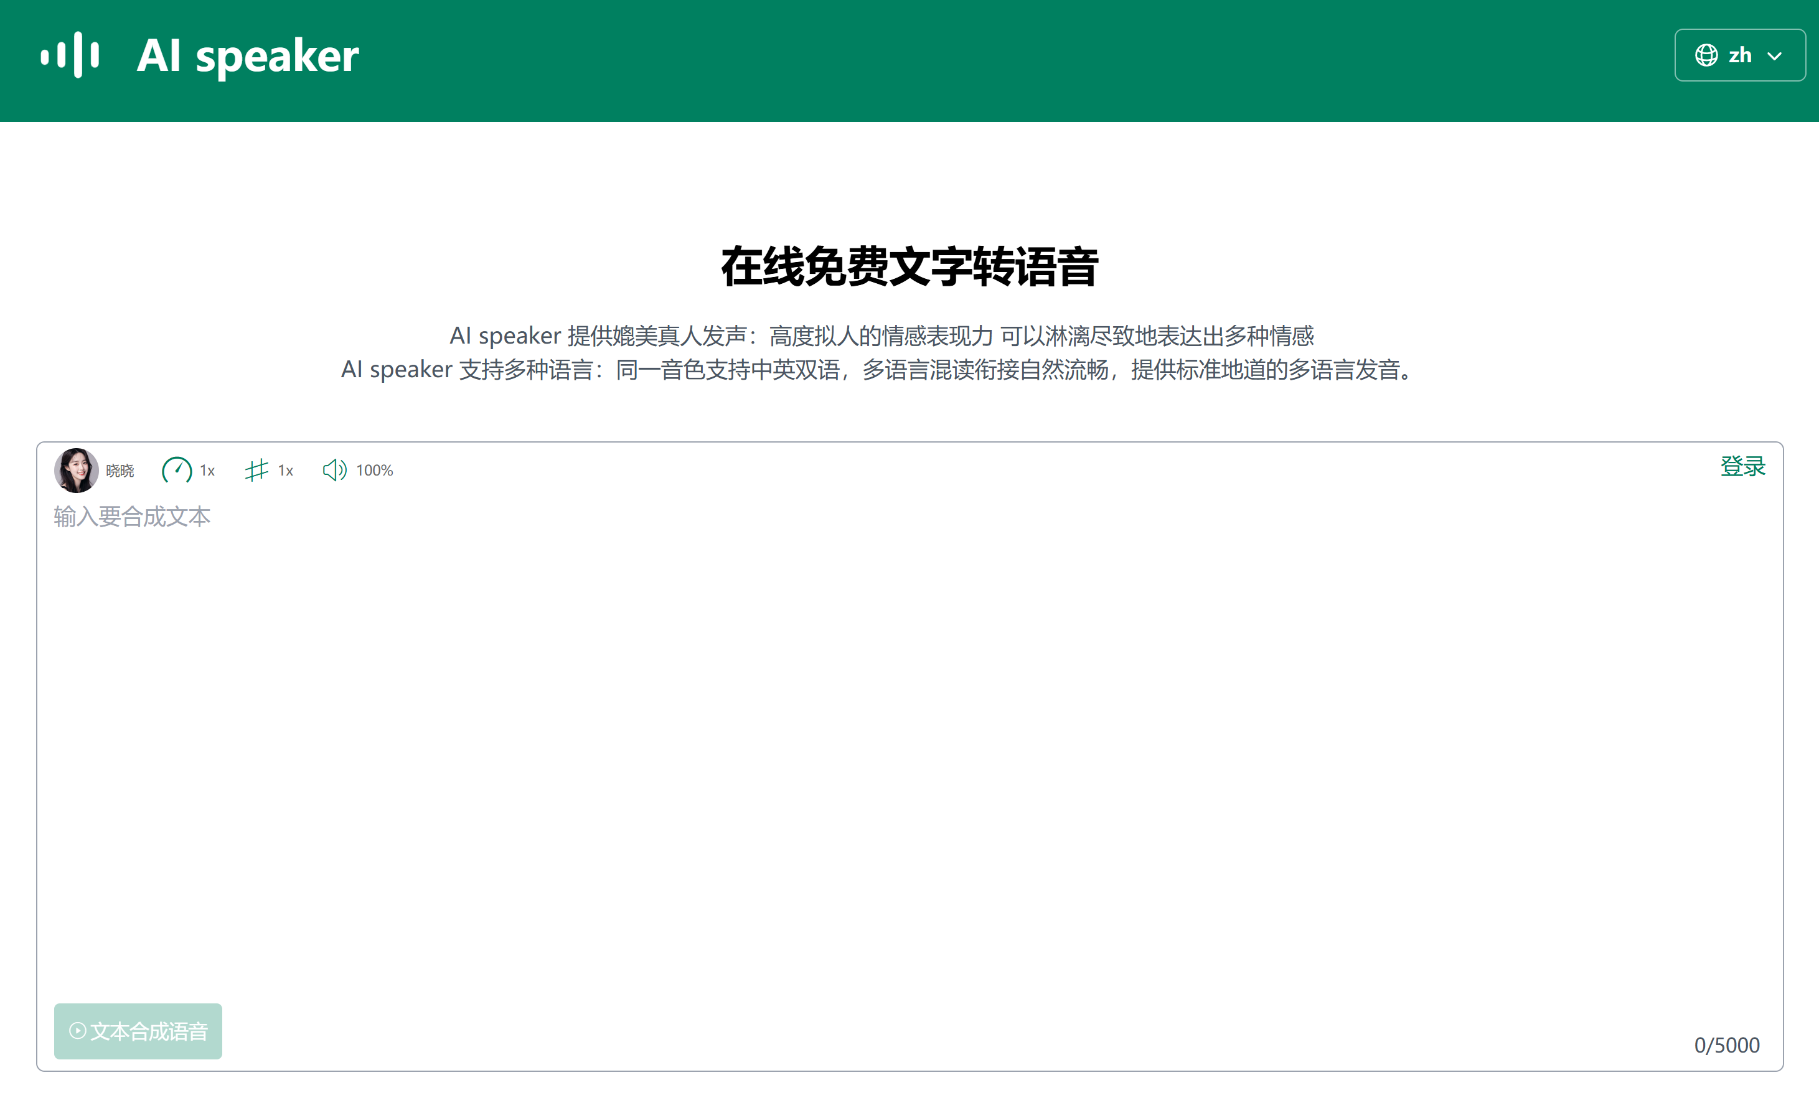
Task: Open the globe language icon in the header
Action: pos(1708,55)
